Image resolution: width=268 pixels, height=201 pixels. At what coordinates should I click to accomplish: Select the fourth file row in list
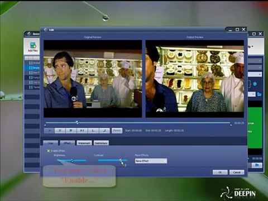click(32, 78)
